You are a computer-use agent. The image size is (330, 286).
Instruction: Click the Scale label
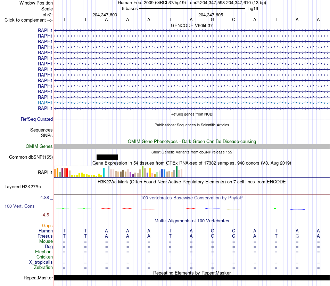tap(47, 9)
